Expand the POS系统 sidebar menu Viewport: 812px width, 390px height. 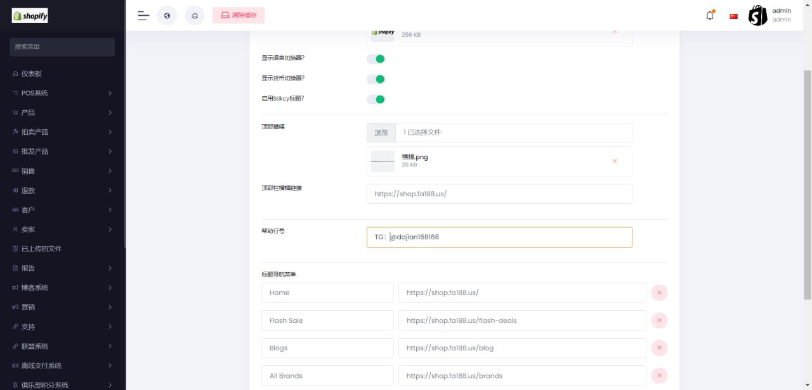tap(62, 93)
